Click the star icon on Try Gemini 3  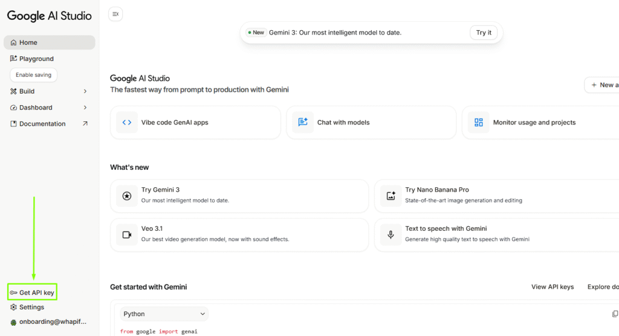(127, 196)
